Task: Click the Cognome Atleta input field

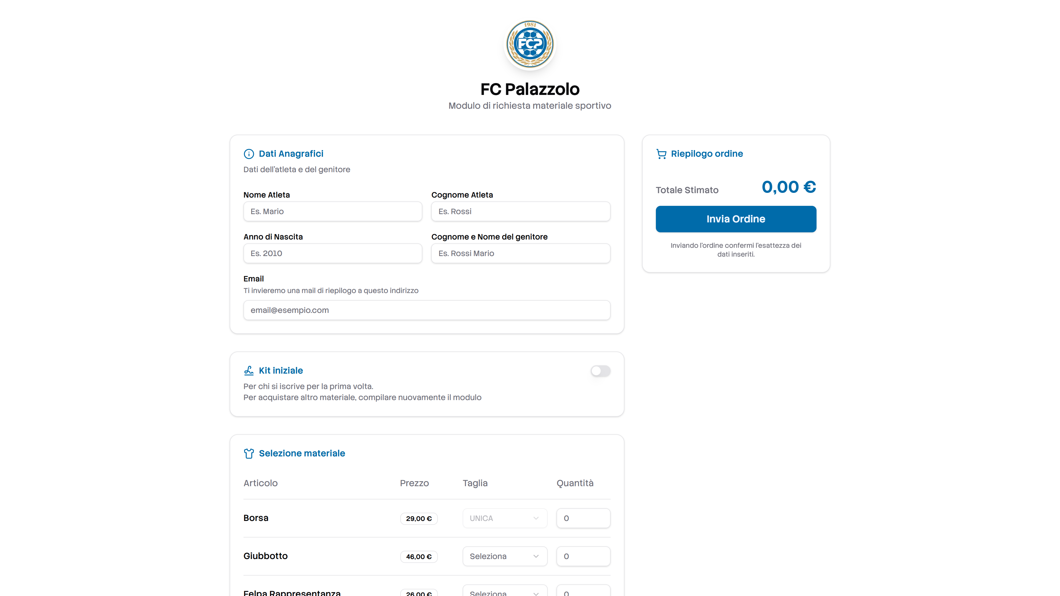Action: pyautogui.click(x=521, y=211)
